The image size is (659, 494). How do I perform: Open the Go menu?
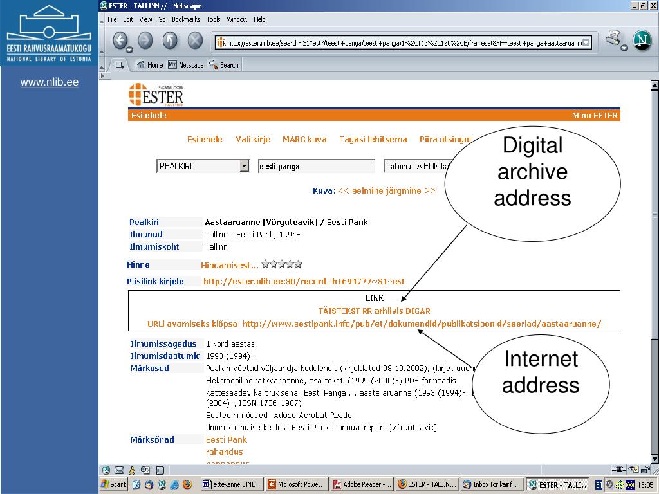[162, 19]
